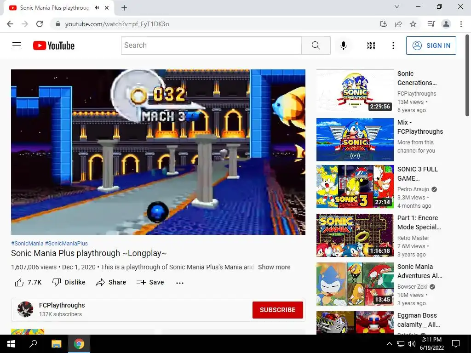Close the Sonic Mania Plus tab
Viewport: 471px width, 353px height.
pos(107,8)
